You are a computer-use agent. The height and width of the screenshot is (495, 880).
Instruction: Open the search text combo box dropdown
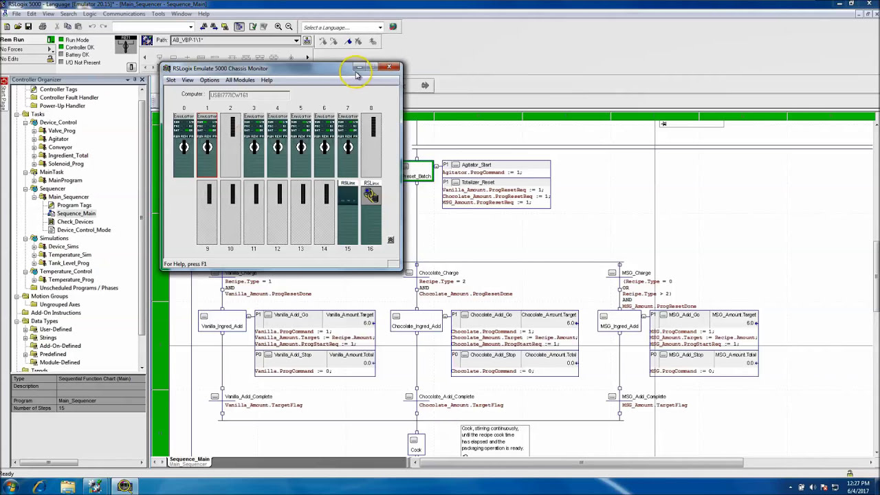point(191,27)
